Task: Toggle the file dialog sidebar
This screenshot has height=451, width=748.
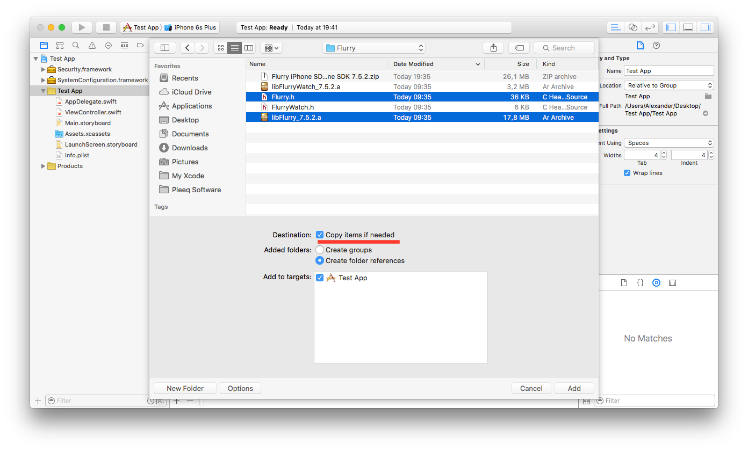Action: [165, 48]
